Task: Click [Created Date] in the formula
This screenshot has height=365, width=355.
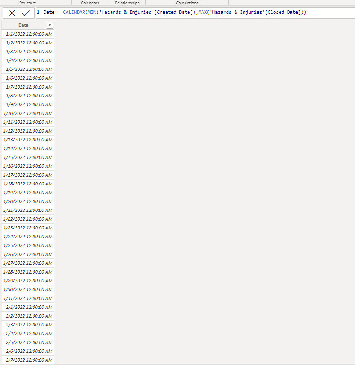Action: (174, 12)
